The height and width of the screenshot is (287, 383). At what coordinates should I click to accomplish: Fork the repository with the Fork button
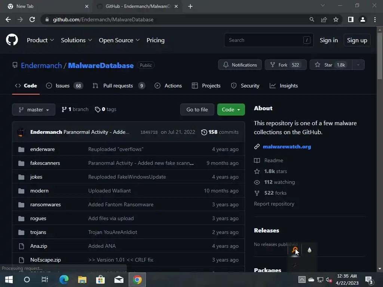pos(285,65)
